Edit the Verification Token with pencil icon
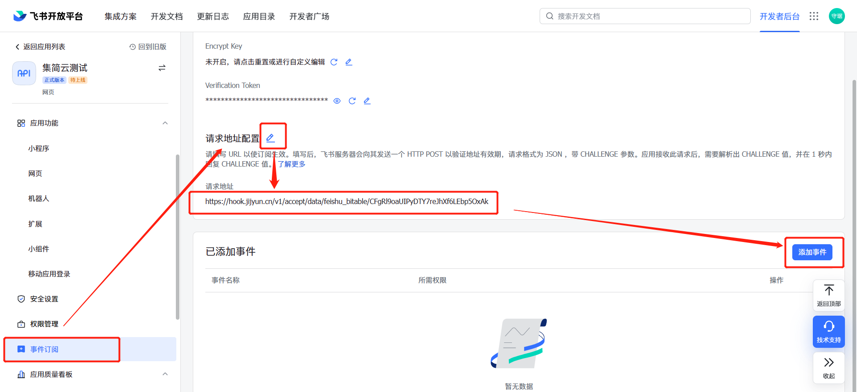 [367, 101]
